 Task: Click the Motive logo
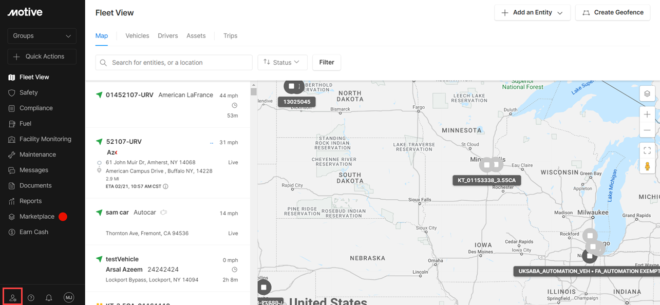25,12
